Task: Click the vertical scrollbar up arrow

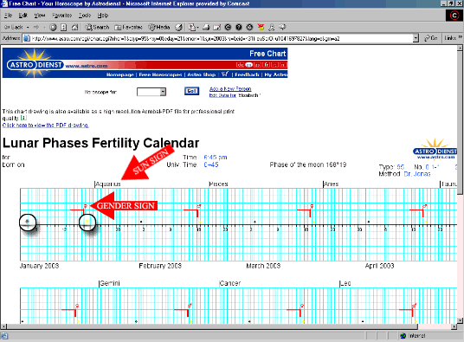Action: click(460, 48)
